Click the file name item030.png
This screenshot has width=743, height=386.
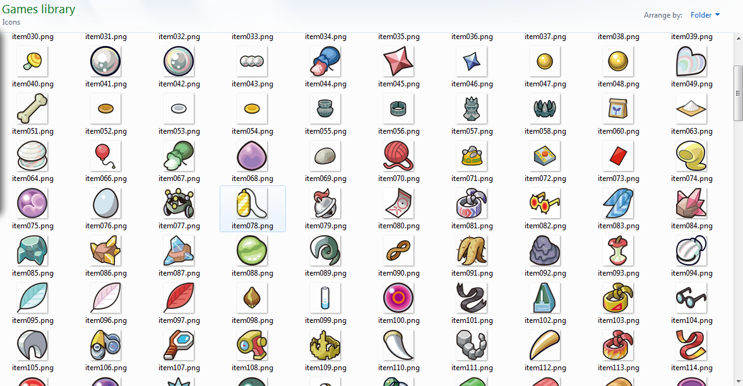pos(33,37)
